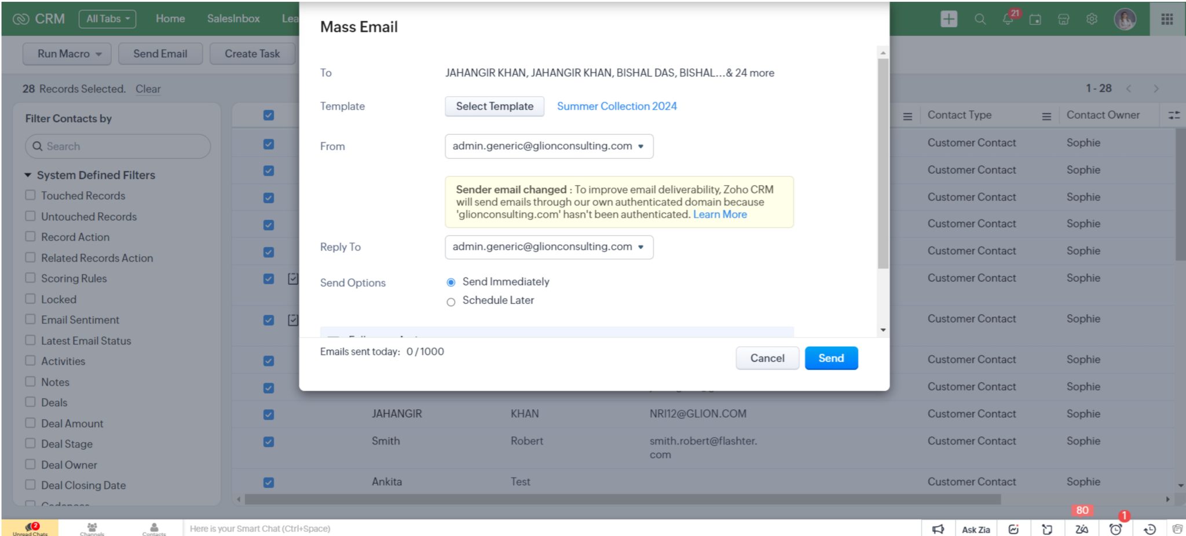Open Unread Chats in the bottom bar

click(x=30, y=528)
